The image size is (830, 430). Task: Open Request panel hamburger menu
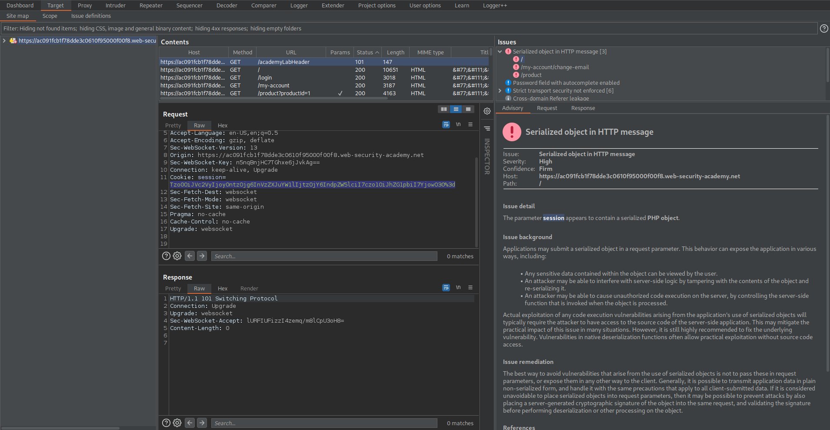pyautogui.click(x=470, y=124)
